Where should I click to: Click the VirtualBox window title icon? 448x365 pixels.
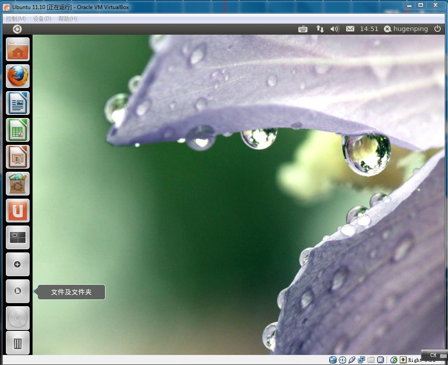coord(6,7)
